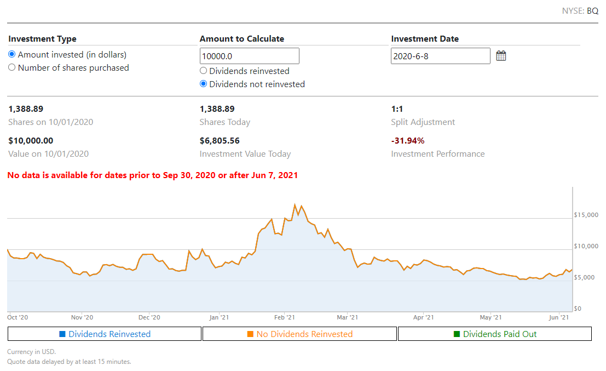The height and width of the screenshot is (371, 606).
Task: Open the calendar date picker icon
Action: [501, 55]
